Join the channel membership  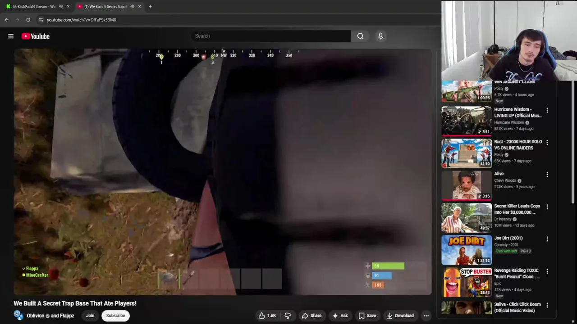[x=90, y=315]
